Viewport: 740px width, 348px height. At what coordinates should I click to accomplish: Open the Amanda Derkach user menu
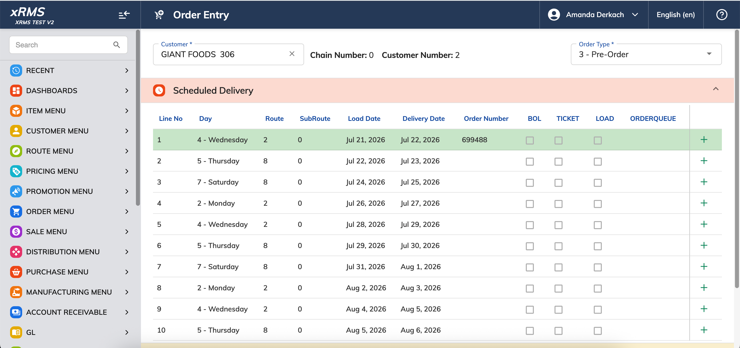pos(594,15)
